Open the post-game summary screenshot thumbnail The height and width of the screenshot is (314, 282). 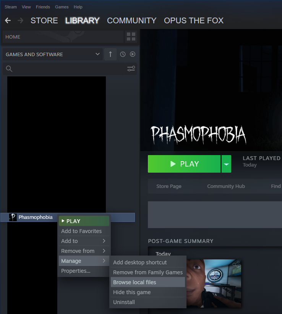pyautogui.click(x=214, y=283)
